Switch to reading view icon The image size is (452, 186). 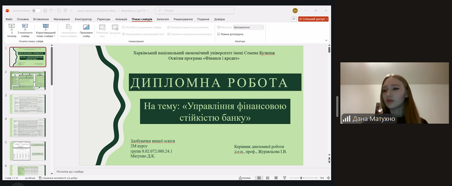click(x=276, y=178)
